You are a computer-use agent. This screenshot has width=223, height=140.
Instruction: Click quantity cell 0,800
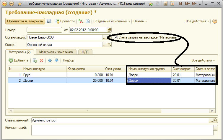point(85,75)
